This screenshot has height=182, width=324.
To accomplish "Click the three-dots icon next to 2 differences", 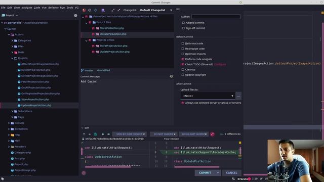I will click(221, 134).
